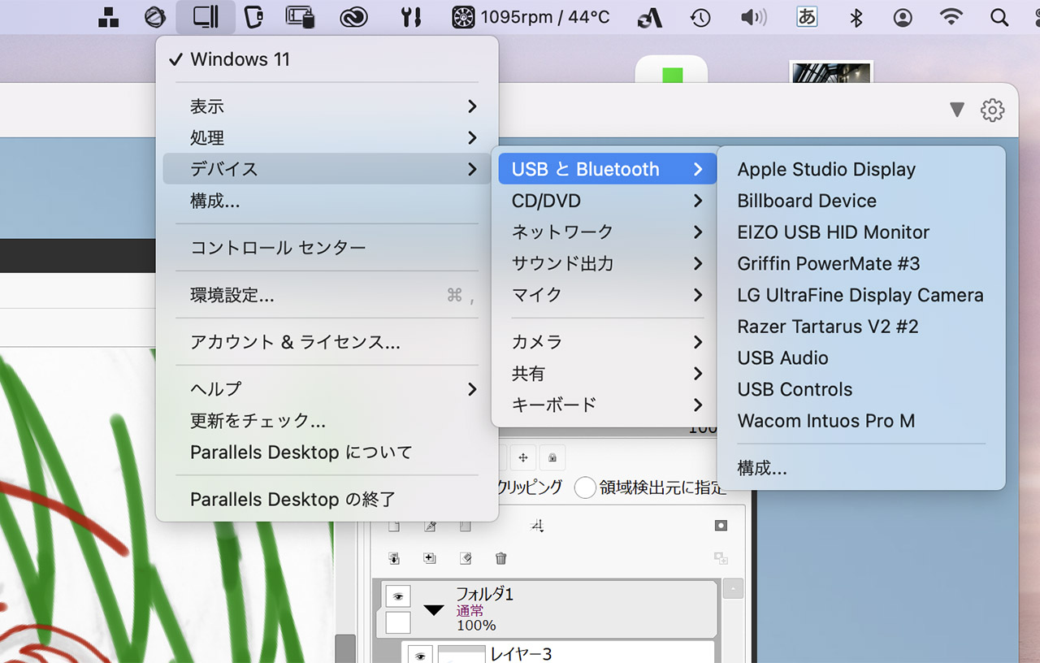This screenshot has height=663, width=1040.
Task: Open アカウント & ライセンス...
Action: coord(327,342)
